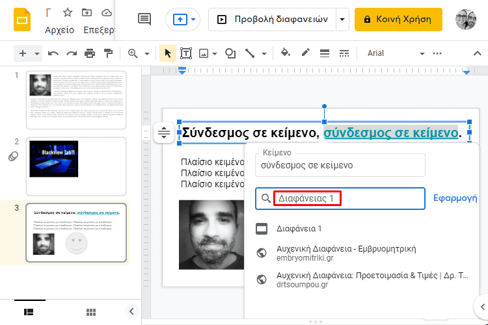The image size is (488, 325).
Task: Check cloud save status icon
Action: click(x=107, y=13)
